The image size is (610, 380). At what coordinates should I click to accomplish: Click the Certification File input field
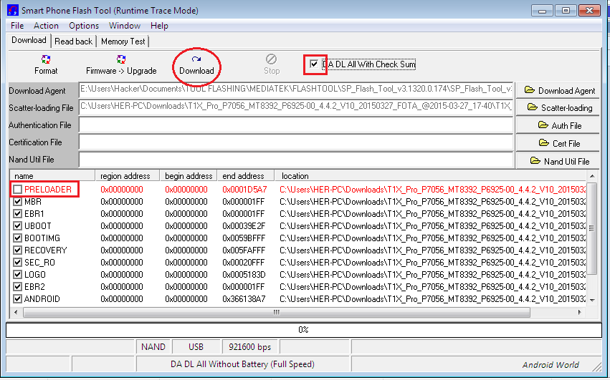coord(295,142)
